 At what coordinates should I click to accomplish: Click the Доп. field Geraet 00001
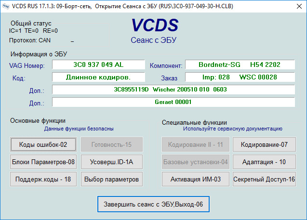tap(174, 102)
